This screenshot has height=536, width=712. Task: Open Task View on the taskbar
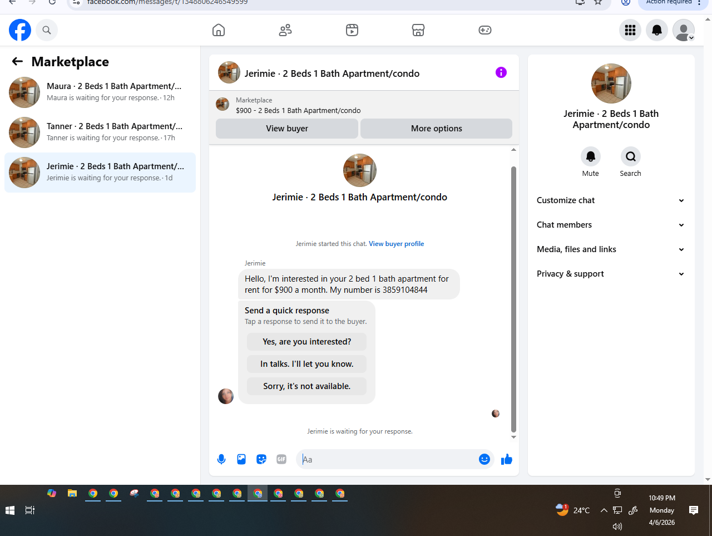[x=30, y=510]
